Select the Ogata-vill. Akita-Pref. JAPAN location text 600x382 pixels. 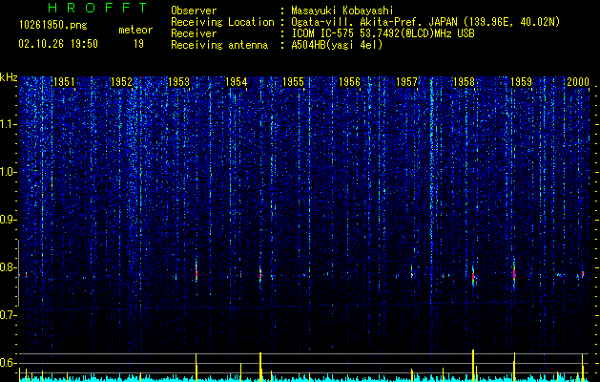click(425, 22)
